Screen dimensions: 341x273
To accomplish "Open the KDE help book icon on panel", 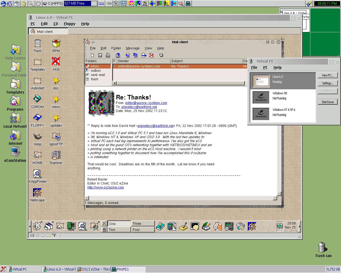I will pyautogui.click(x=160, y=226).
